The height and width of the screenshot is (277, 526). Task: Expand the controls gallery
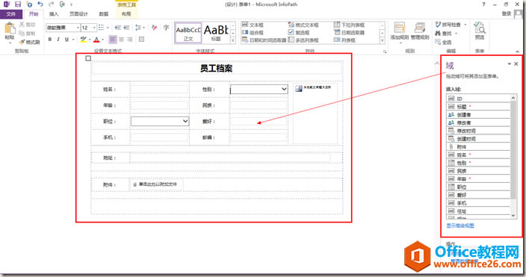[382, 40]
